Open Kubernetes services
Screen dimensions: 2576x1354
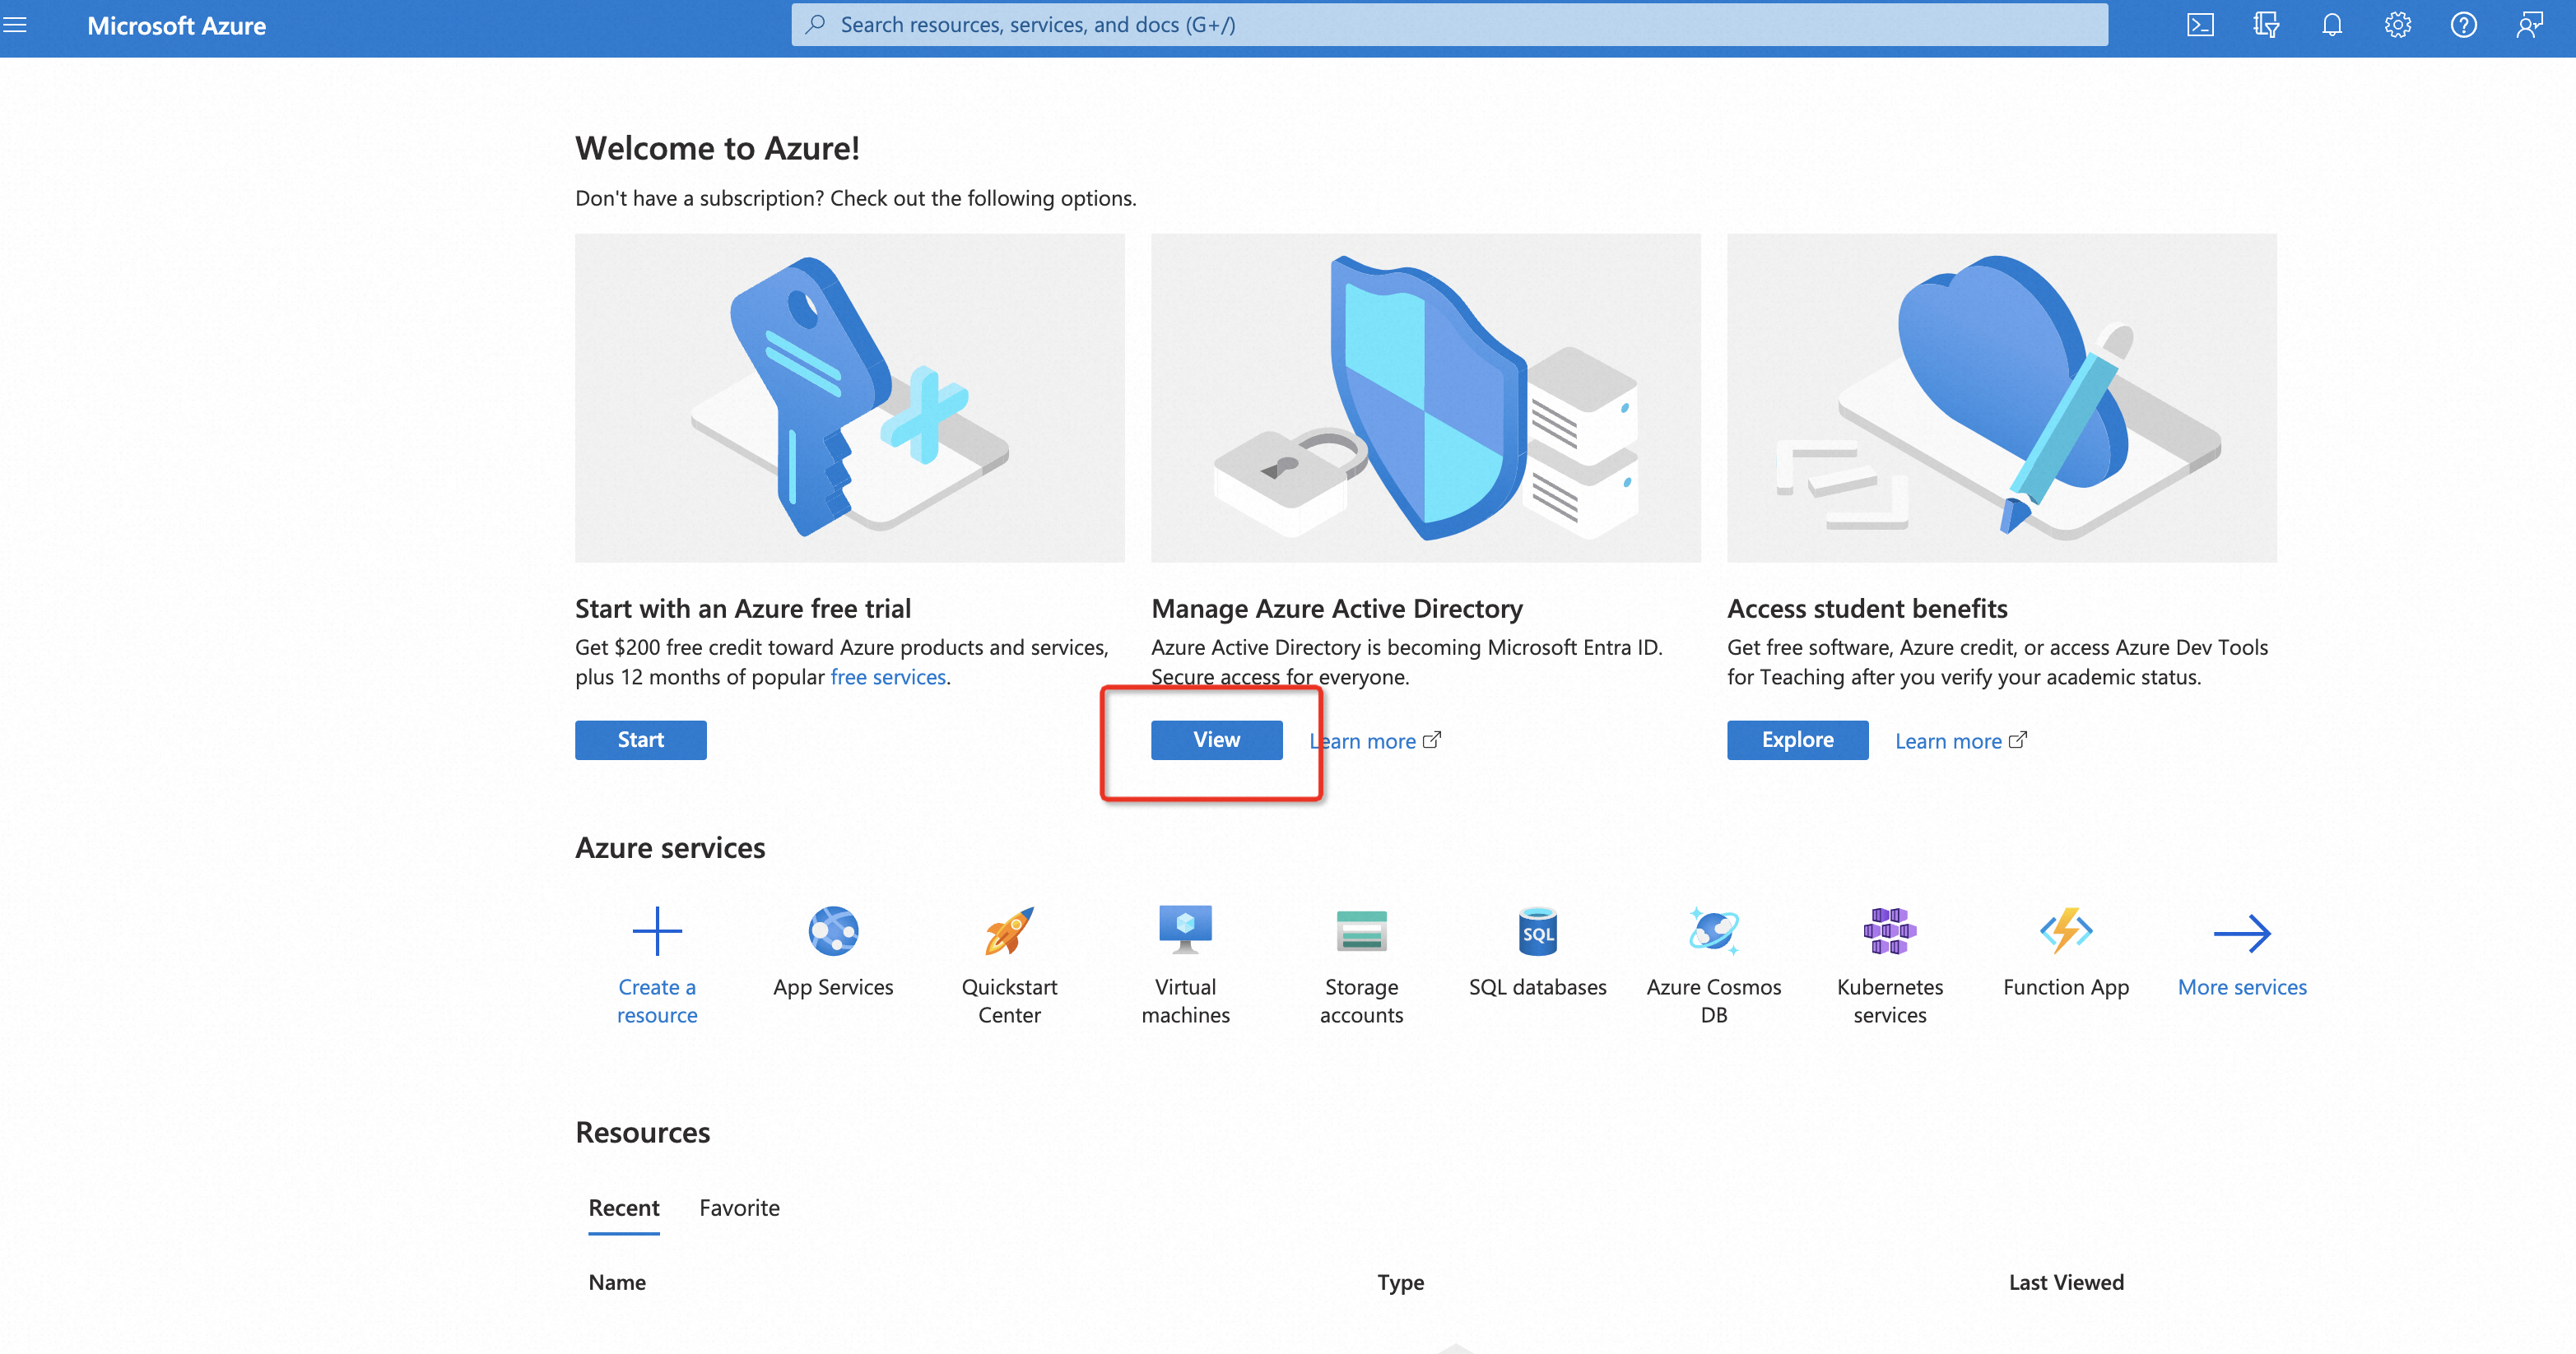click(x=1889, y=931)
